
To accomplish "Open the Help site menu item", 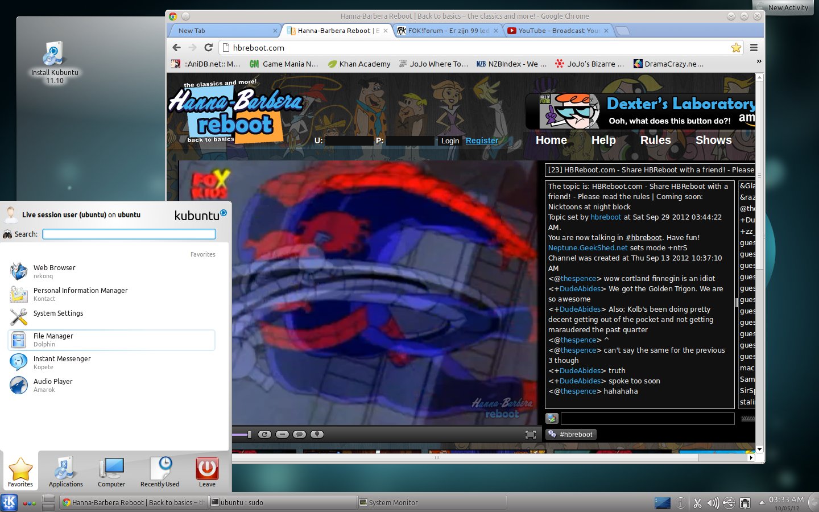I will (x=603, y=140).
